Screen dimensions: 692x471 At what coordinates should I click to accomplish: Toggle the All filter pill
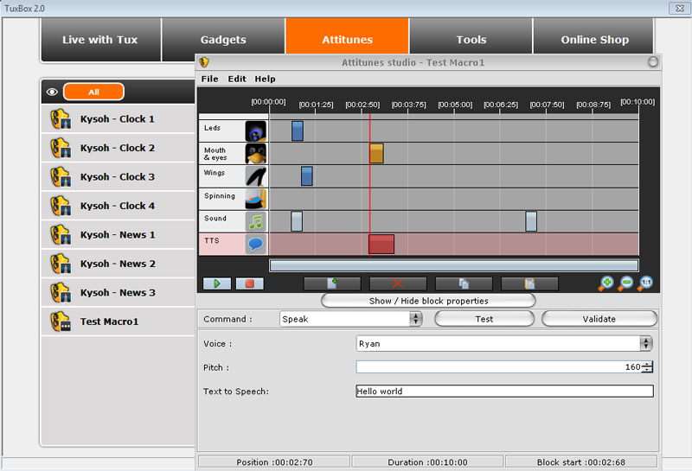(93, 92)
